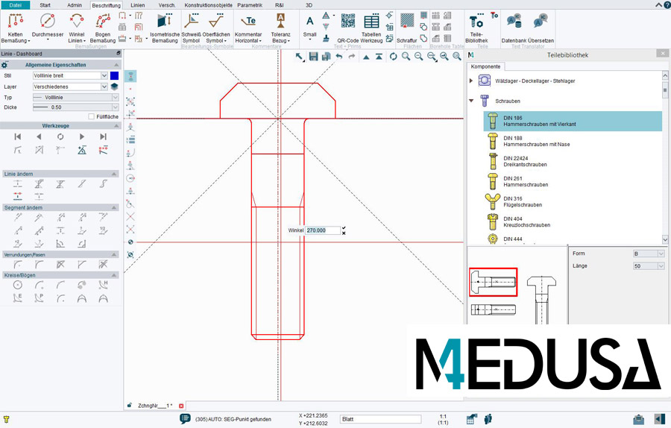Open the Konstruktionsobjekte ribbon tab

[x=209, y=5]
